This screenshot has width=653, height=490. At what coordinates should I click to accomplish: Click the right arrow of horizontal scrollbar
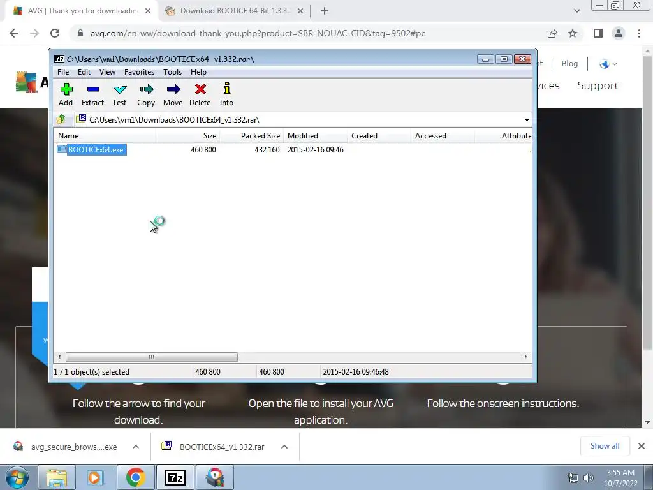click(525, 357)
